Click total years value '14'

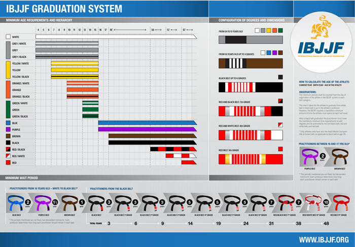coord(190,224)
